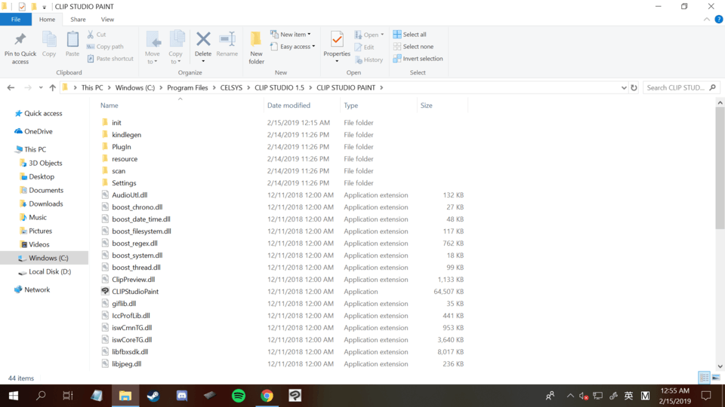725x407 pixels.
Task: Click the Copy button in Clipboard group
Action: [49, 44]
